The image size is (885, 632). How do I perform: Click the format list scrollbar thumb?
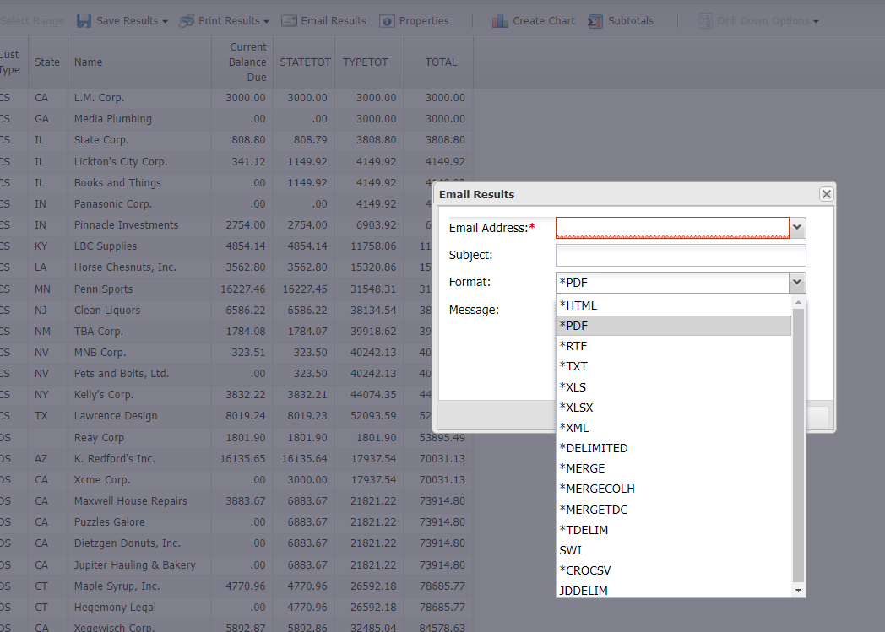[x=798, y=446]
